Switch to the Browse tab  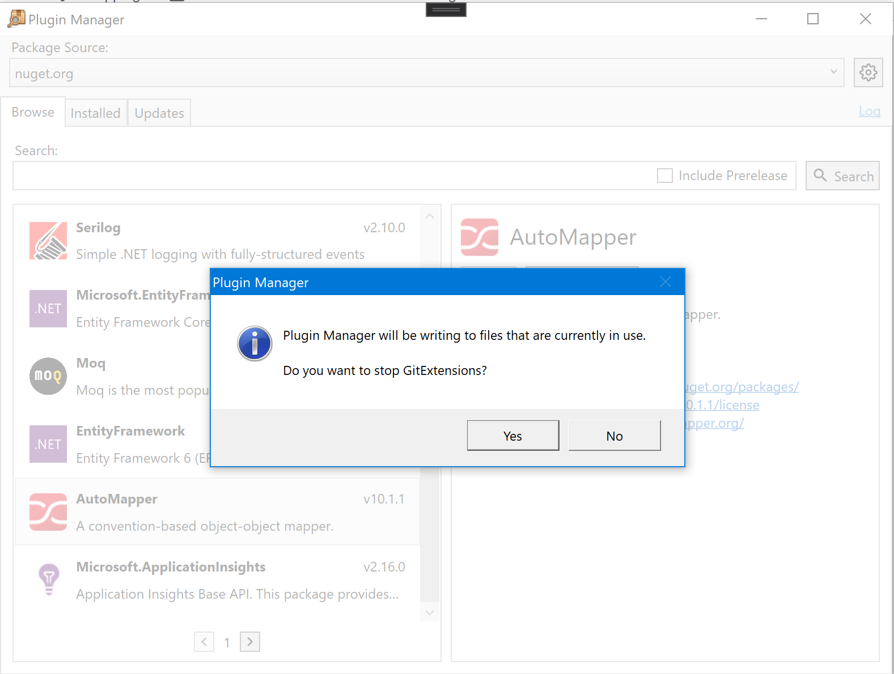[33, 112]
